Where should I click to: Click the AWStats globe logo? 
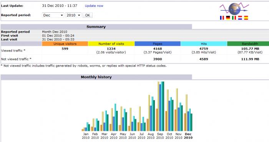click(234, 9)
